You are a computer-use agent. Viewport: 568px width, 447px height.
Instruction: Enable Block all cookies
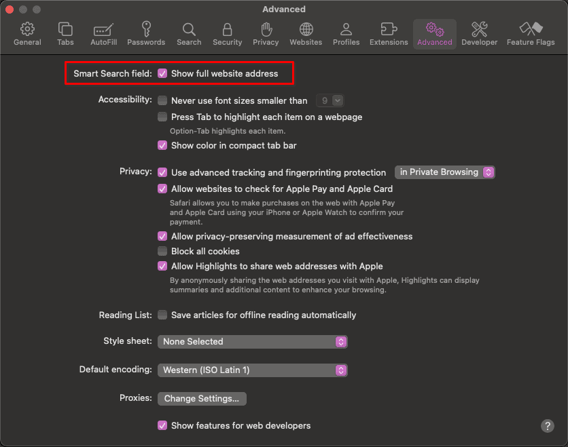pos(162,252)
